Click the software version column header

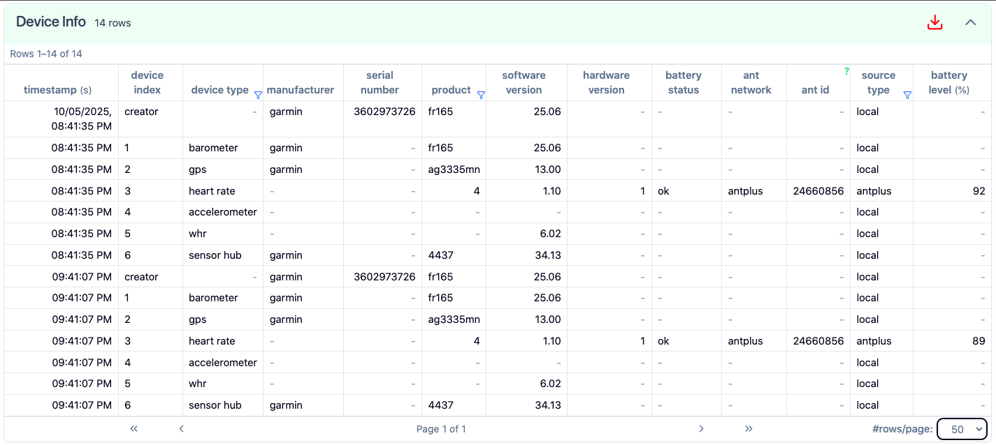click(524, 82)
